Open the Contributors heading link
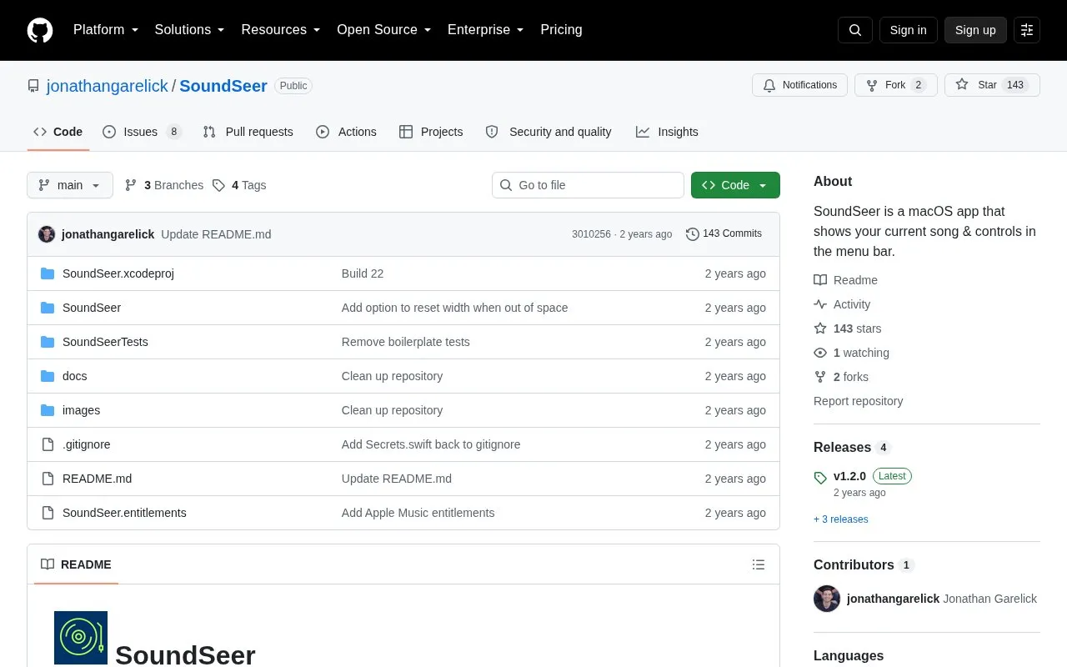Screen dimensions: 1067x667 [864, 565]
